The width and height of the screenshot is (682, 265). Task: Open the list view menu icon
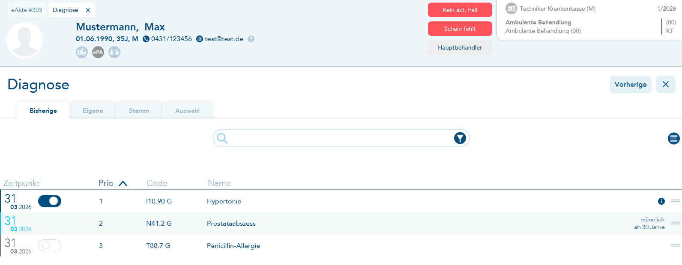tap(673, 138)
